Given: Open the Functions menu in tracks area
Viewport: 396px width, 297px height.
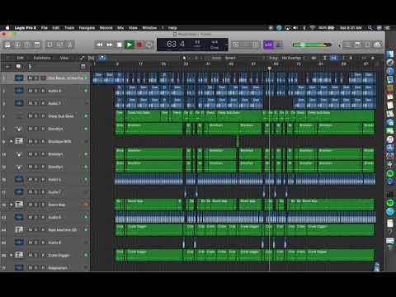Looking at the screenshot, I should click(x=42, y=58).
